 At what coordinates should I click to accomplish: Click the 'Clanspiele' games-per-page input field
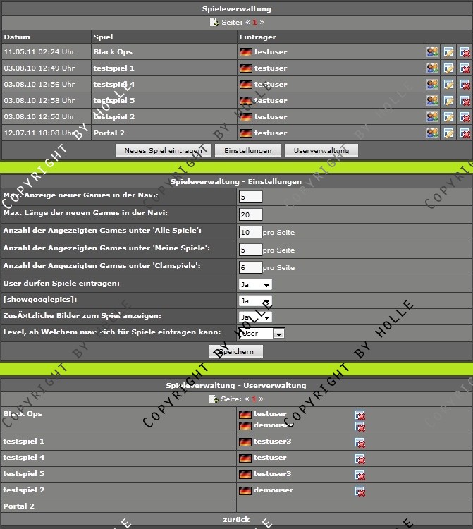click(x=251, y=267)
